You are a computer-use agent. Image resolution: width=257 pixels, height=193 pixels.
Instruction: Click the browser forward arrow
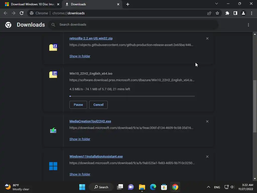[x=14, y=13]
